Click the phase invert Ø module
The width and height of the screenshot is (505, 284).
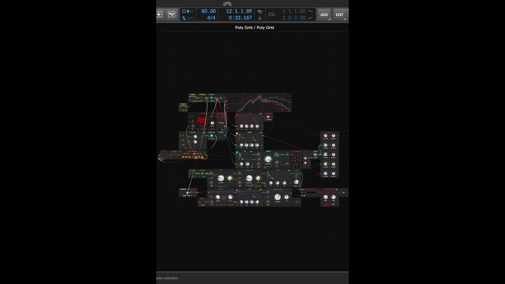point(297,202)
